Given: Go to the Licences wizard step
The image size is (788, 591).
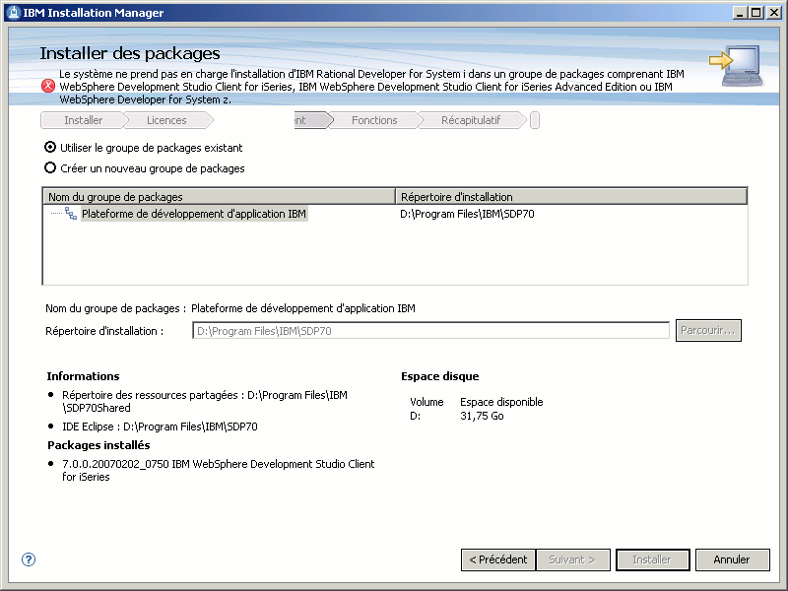Looking at the screenshot, I should [x=166, y=120].
